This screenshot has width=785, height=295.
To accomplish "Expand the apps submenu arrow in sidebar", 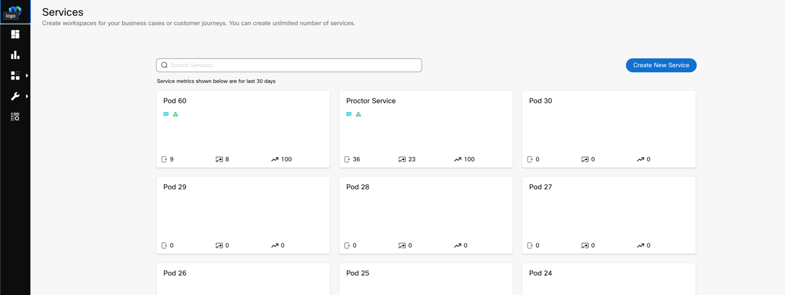I will tap(27, 76).
